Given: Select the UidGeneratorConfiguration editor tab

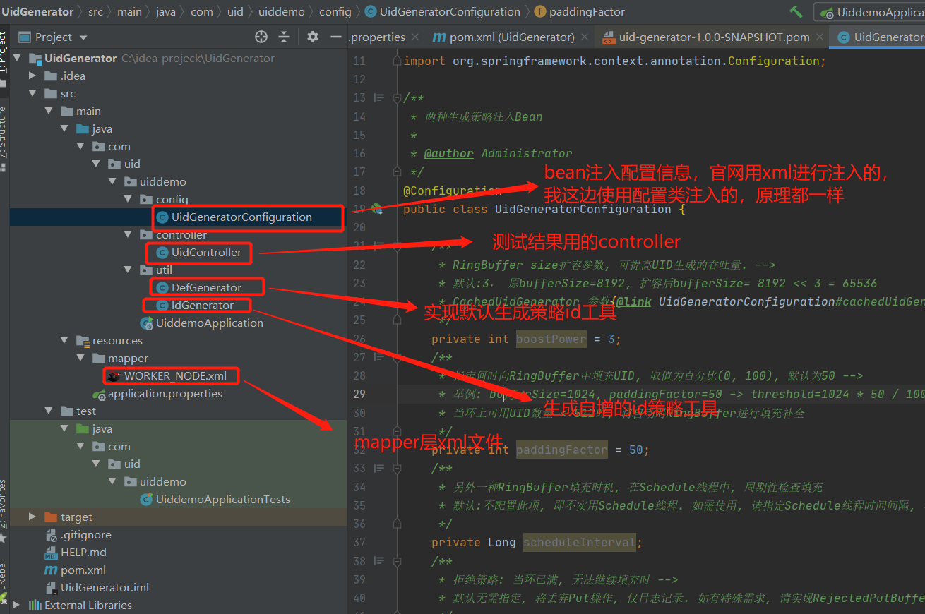Looking at the screenshot, I should click(878, 37).
